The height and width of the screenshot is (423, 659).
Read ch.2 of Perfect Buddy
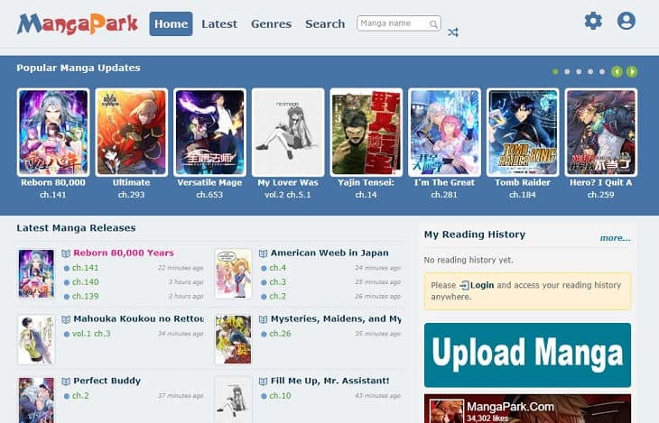[x=80, y=396]
